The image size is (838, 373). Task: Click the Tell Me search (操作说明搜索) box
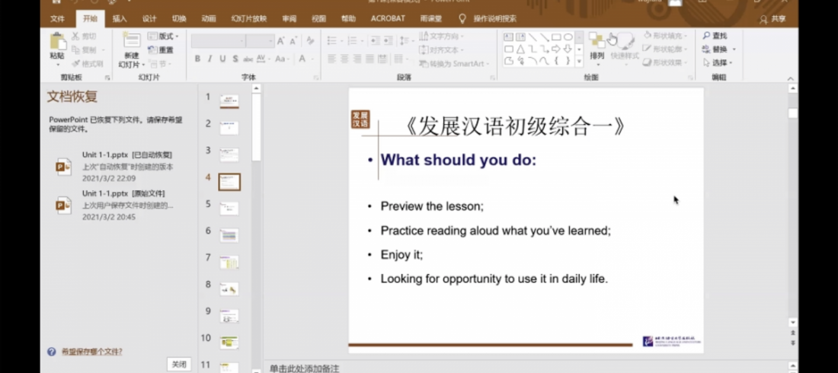tap(488, 19)
